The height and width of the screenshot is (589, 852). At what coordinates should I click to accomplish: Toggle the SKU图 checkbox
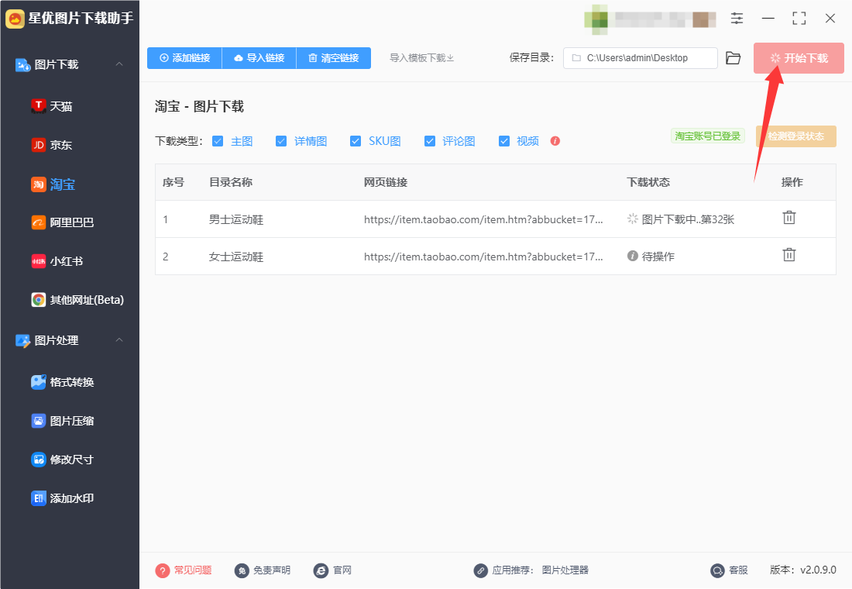tap(356, 141)
